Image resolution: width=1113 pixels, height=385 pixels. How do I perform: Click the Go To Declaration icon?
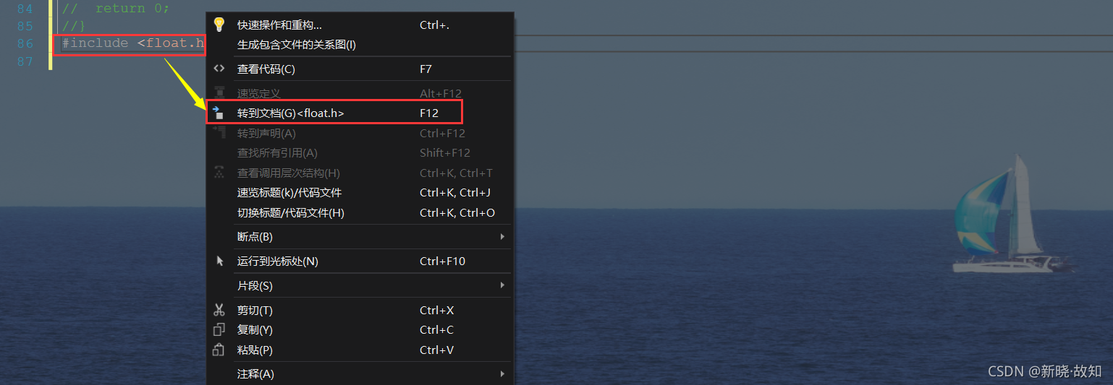coord(219,133)
